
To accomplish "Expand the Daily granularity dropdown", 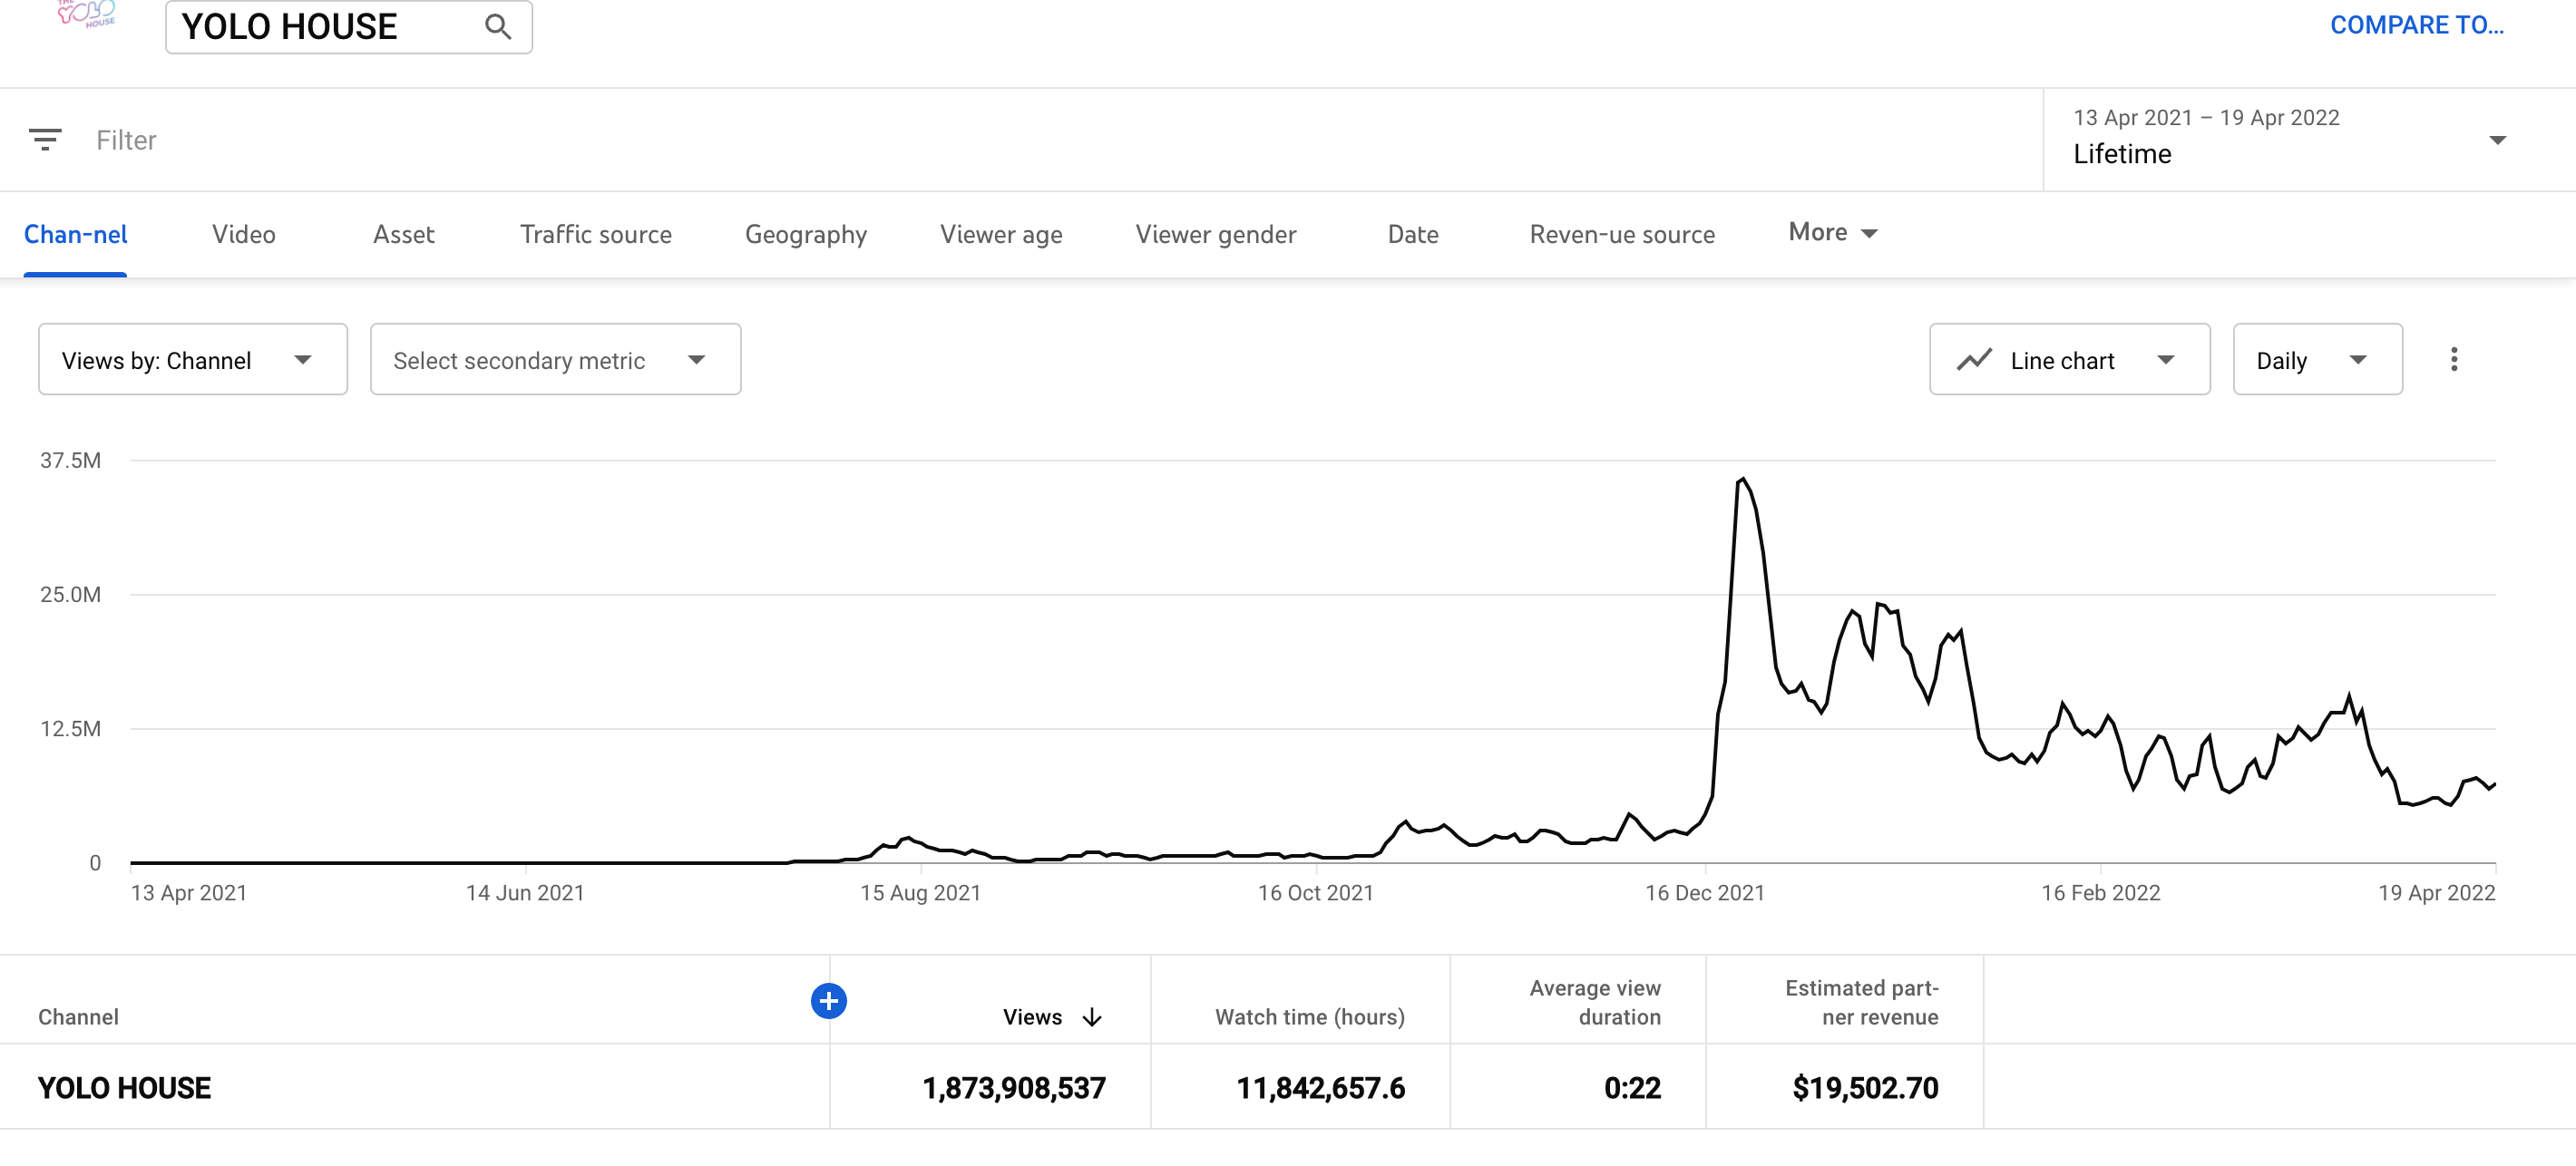I will point(2317,359).
